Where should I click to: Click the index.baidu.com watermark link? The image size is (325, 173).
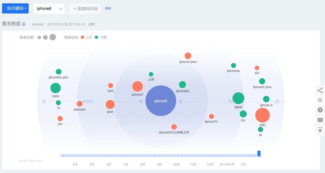click(x=30, y=161)
